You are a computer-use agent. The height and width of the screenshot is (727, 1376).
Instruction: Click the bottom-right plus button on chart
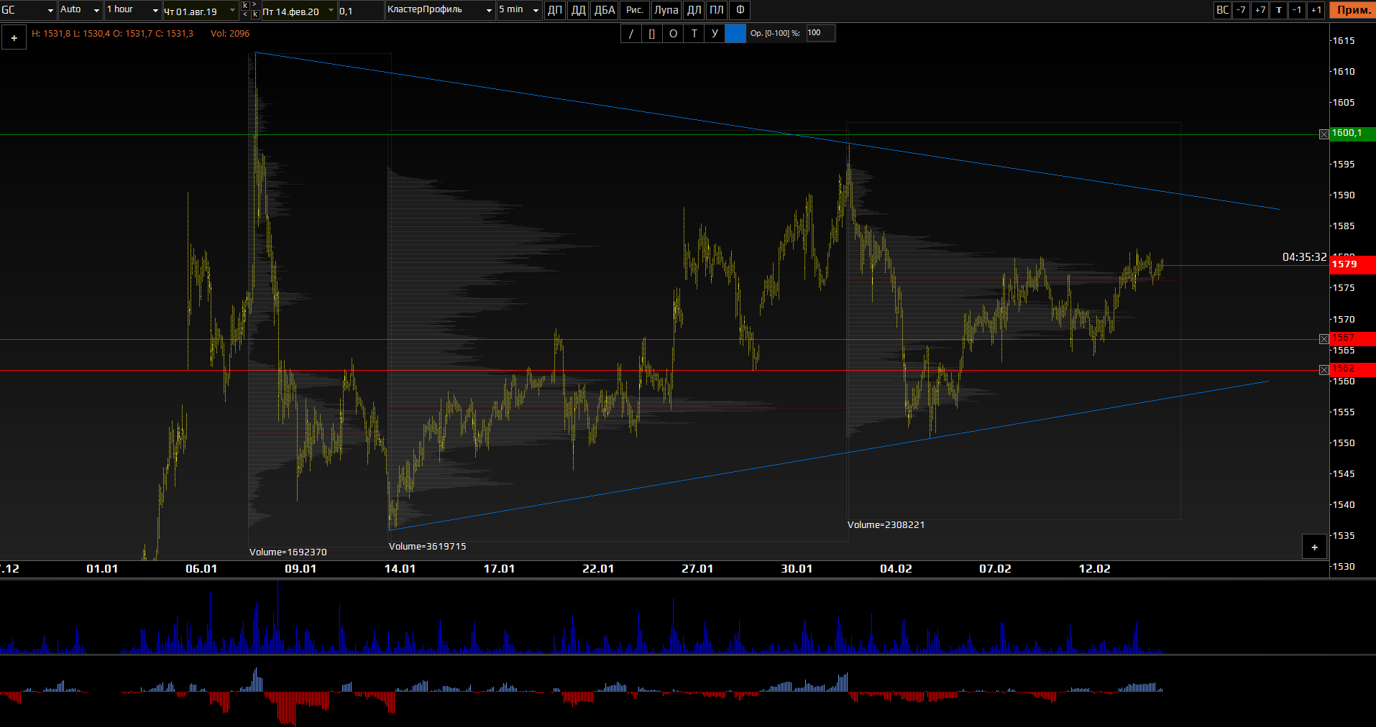click(1314, 547)
